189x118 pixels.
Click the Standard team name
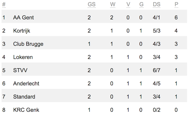[x=24, y=97]
